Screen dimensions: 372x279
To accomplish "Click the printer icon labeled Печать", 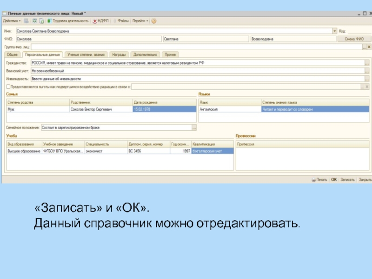I will [x=319, y=179].
